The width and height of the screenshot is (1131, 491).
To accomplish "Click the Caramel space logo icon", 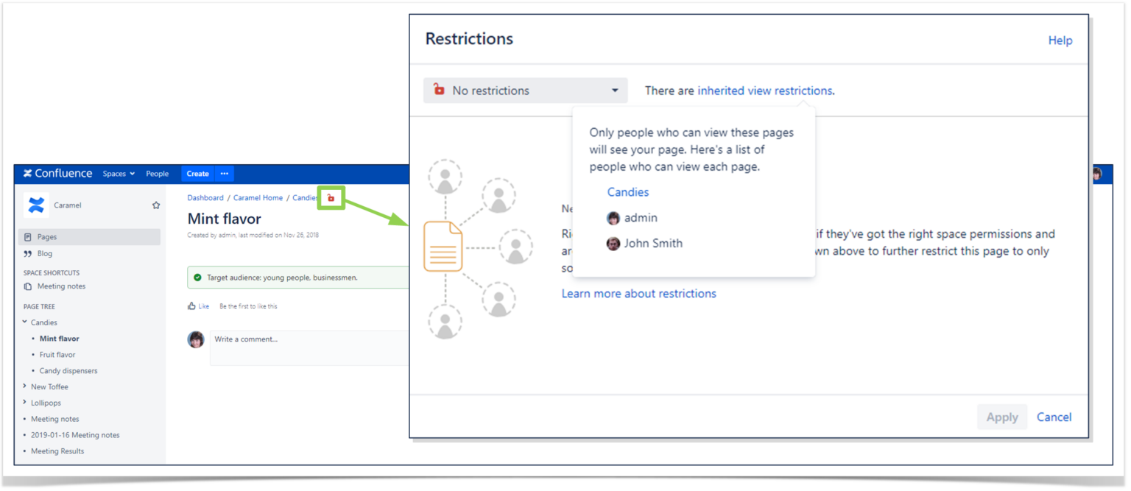I will tap(36, 205).
